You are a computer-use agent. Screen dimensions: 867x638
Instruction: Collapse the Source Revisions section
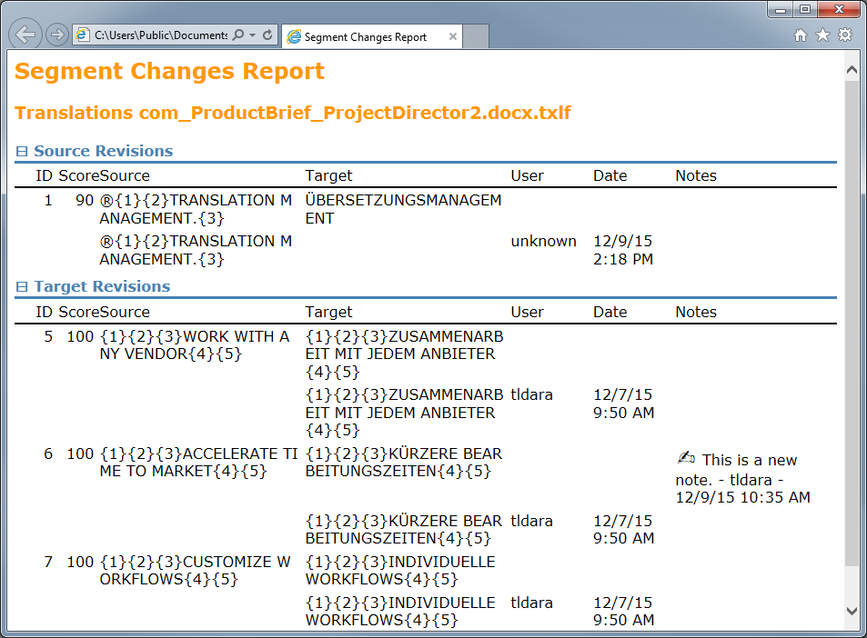(22, 152)
